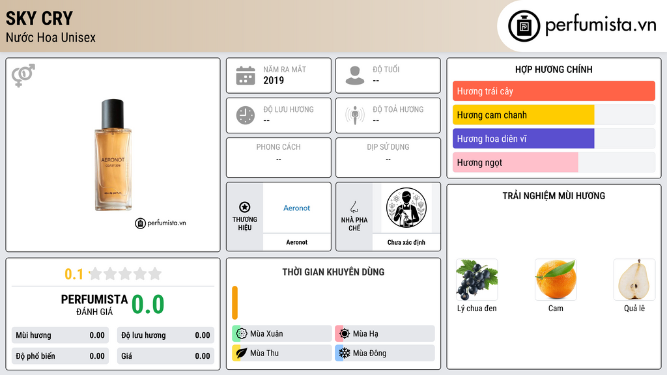Image resolution: width=667 pixels, height=375 pixels.
Task: Click the Mùa Xuân flower icon
Action: (x=242, y=333)
